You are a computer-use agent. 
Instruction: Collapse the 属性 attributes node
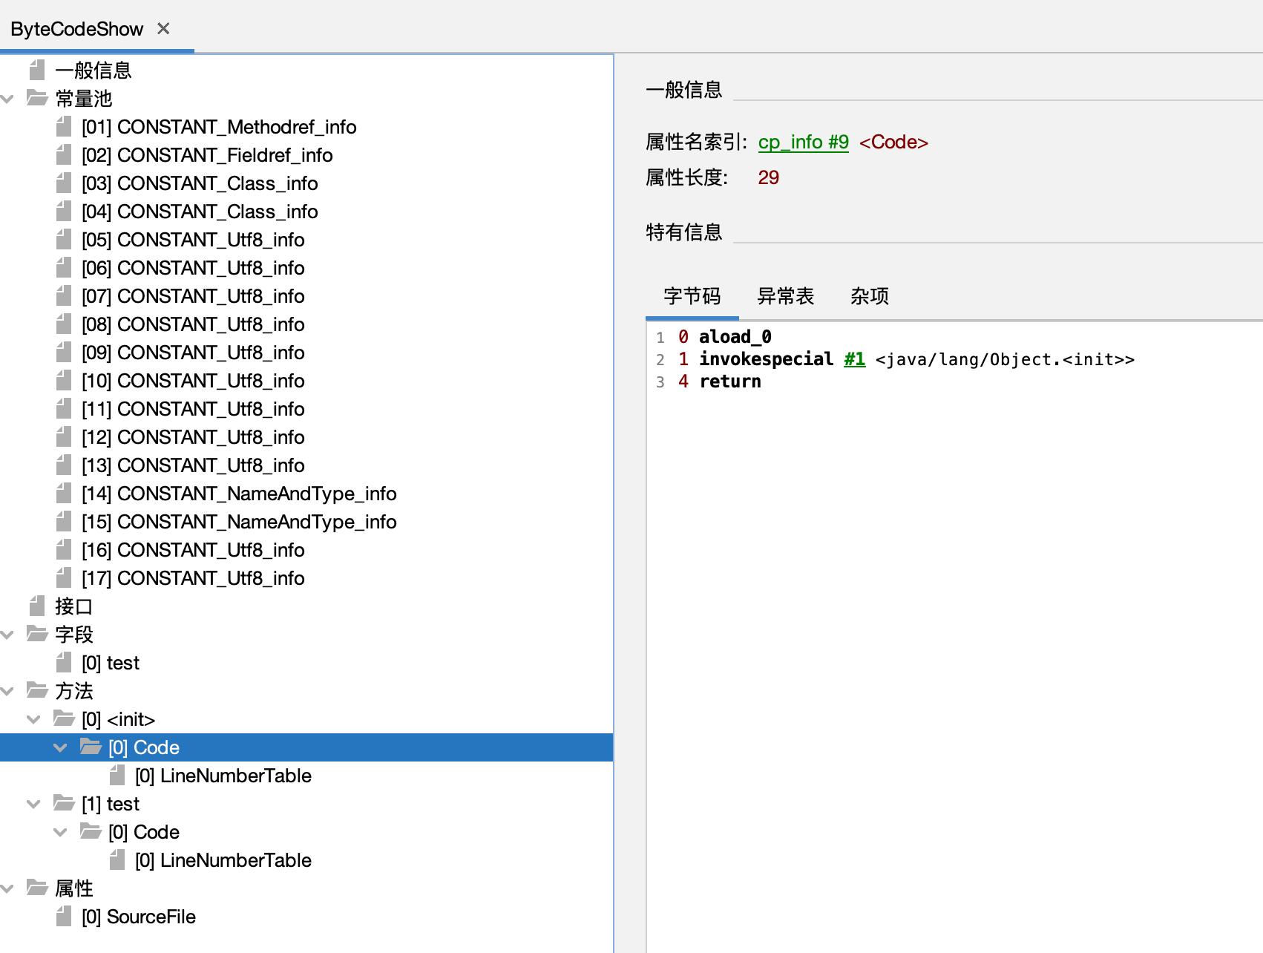pos(8,888)
